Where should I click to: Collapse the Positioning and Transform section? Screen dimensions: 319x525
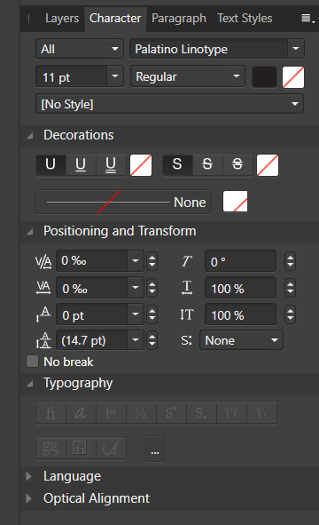click(30, 231)
